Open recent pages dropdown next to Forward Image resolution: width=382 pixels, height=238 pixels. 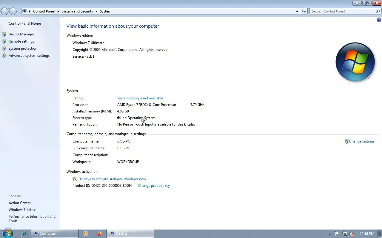coord(19,11)
